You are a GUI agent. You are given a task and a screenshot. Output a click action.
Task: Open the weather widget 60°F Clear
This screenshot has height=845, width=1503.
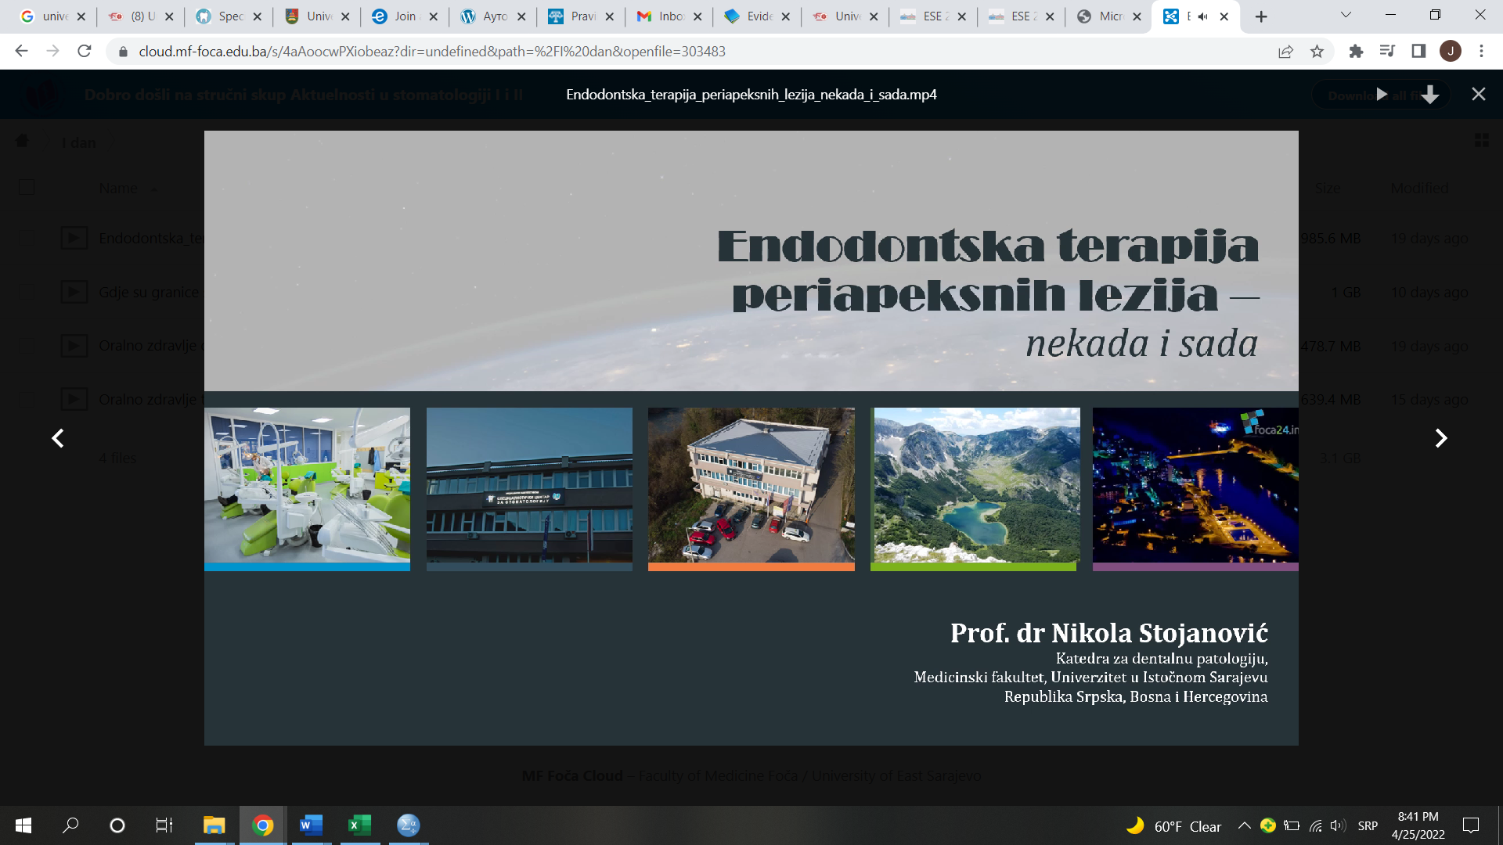coord(1173,826)
